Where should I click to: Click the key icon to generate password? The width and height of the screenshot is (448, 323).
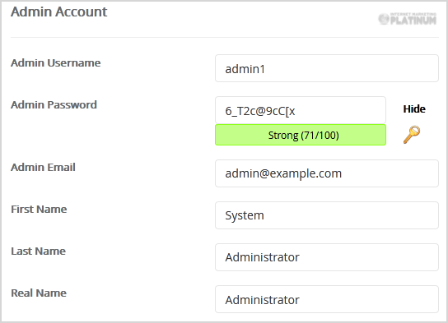tap(412, 135)
